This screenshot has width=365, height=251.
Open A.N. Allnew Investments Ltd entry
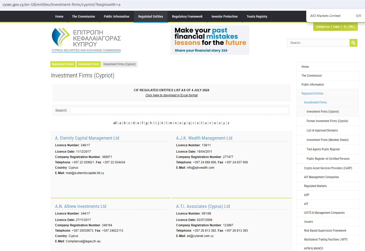(81, 206)
